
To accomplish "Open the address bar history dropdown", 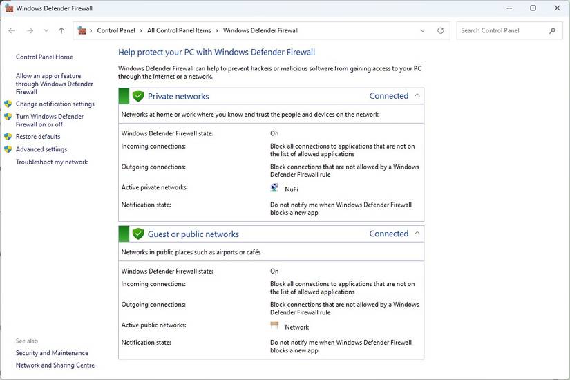I will 423,31.
